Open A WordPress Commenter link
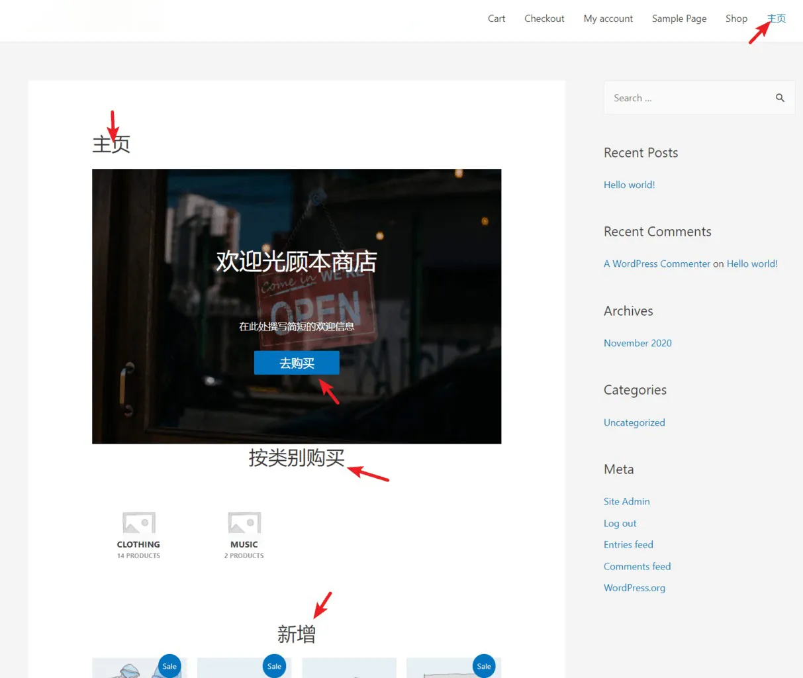This screenshot has width=803, height=678. pyautogui.click(x=657, y=264)
